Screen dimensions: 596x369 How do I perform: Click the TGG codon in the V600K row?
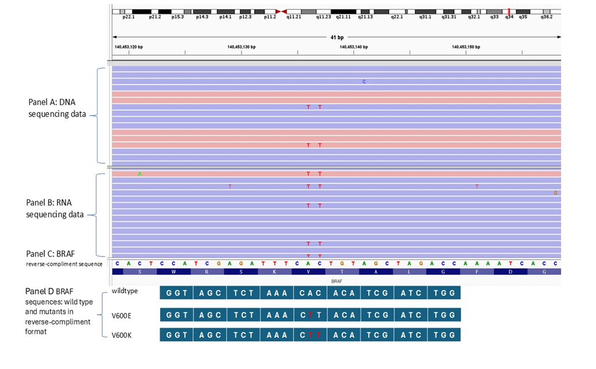tap(443, 335)
